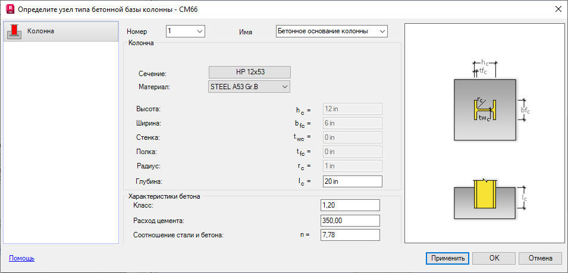Click the HP 12x53 section button
568x273 pixels.
tap(250, 72)
